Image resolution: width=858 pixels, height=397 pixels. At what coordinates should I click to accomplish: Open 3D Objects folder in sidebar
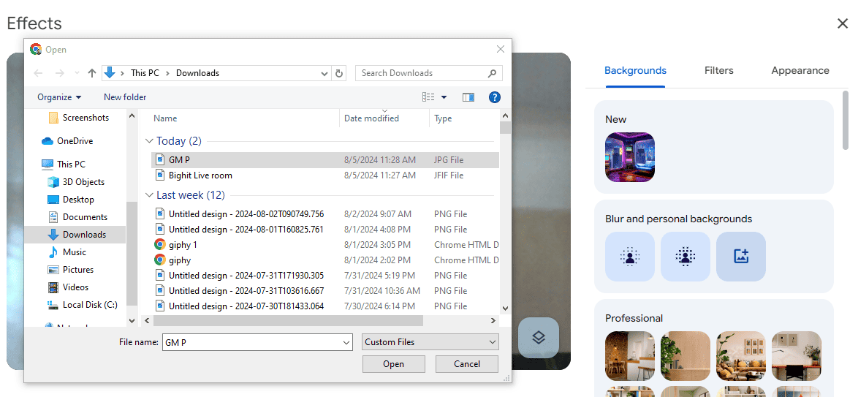76,182
